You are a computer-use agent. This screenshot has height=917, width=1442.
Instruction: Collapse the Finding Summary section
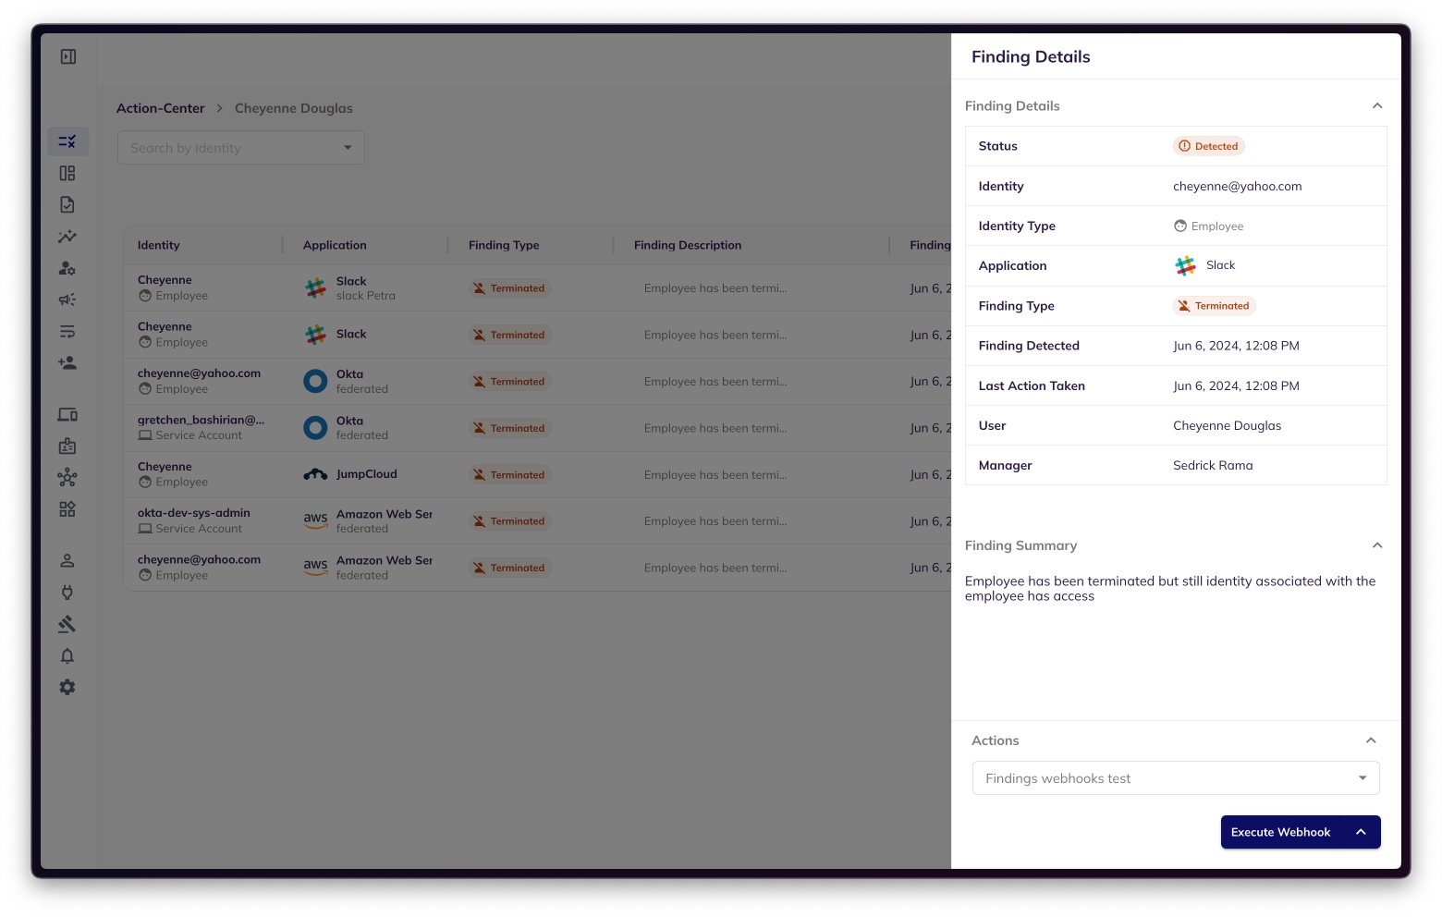(1377, 545)
